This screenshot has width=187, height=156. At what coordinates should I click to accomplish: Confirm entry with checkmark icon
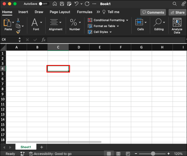click(x=35, y=40)
